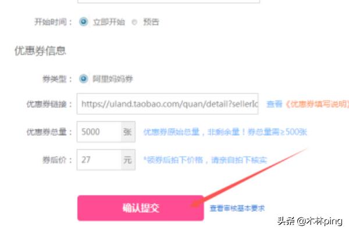Viewport: 349px width, 232px height.
Task: Select the 立即开始 radio button
Action: (x=83, y=22)
